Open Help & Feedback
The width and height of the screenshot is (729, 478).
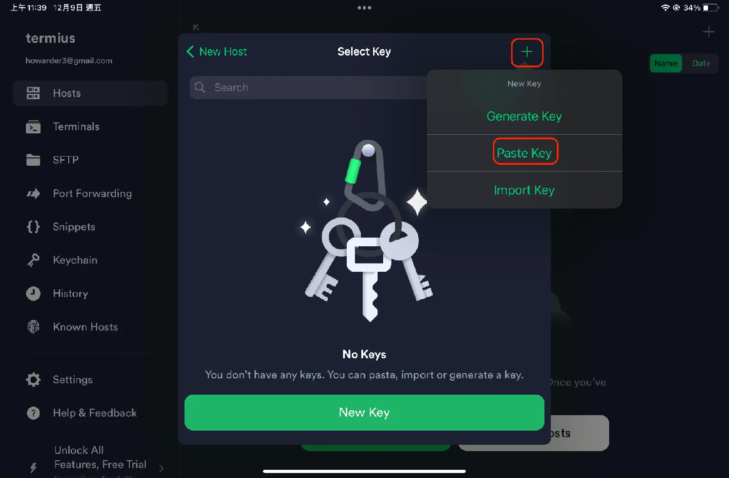click(x=95, y=413)
